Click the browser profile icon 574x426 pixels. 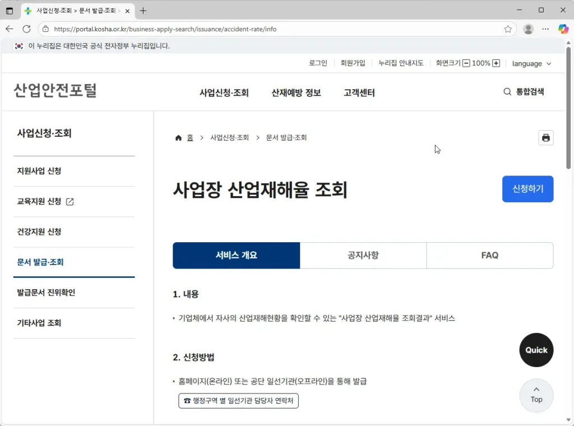(527, 29)
